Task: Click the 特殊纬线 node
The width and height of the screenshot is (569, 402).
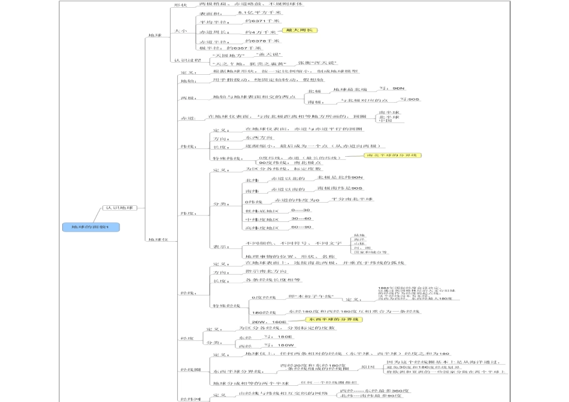Action: (x=228, y=159)
